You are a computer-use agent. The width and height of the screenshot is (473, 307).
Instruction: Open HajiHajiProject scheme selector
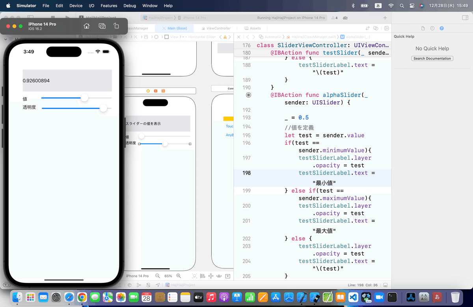[158, 18]
